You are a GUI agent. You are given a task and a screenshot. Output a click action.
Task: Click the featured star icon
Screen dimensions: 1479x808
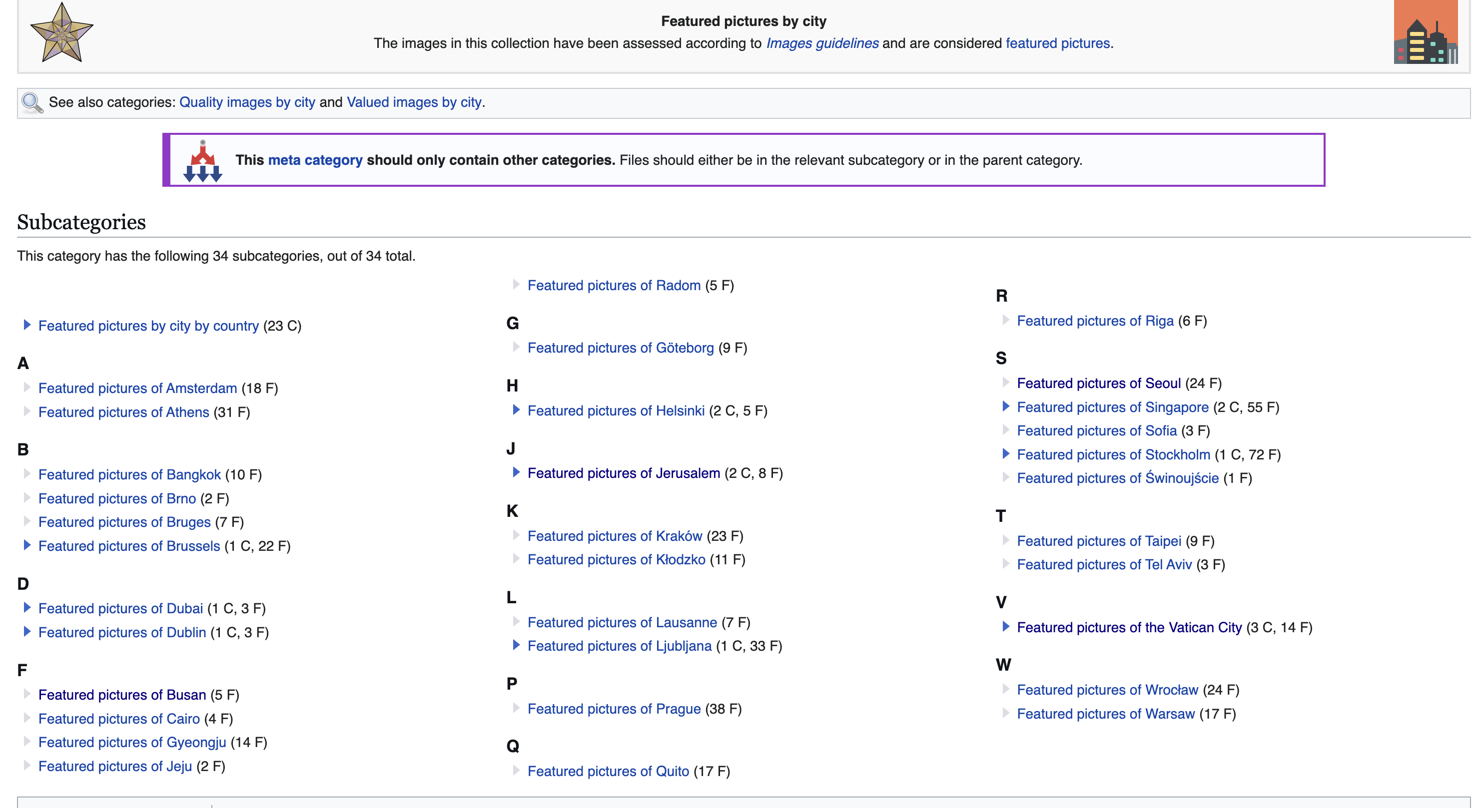pyautogui.click(x=61, y=33)
